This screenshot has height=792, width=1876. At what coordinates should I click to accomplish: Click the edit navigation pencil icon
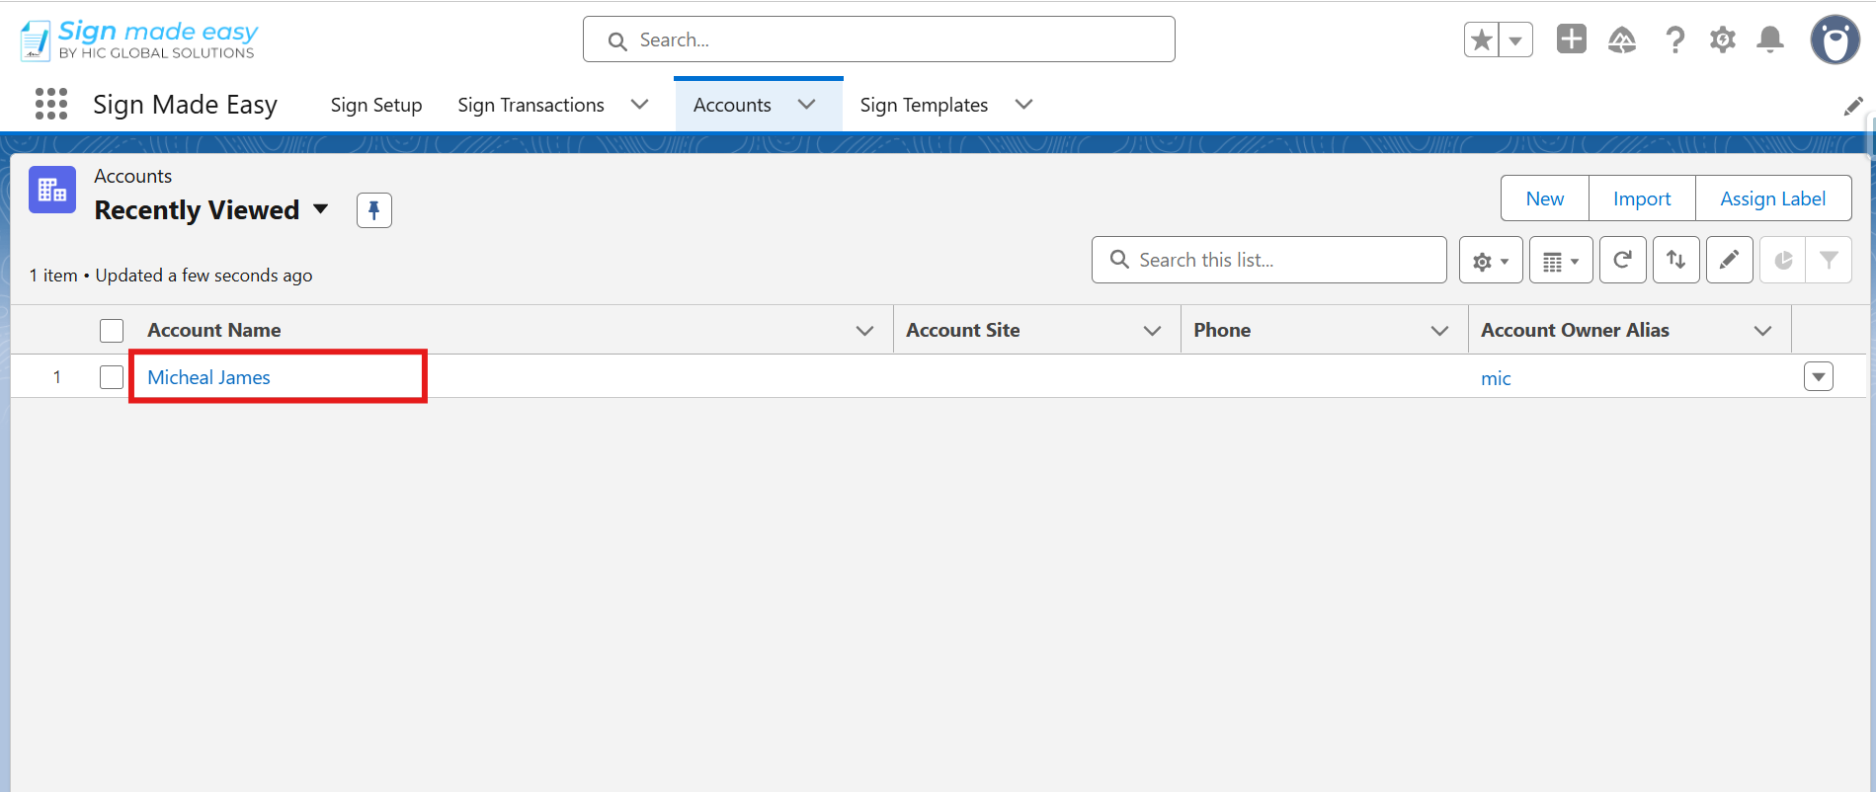1853,106
